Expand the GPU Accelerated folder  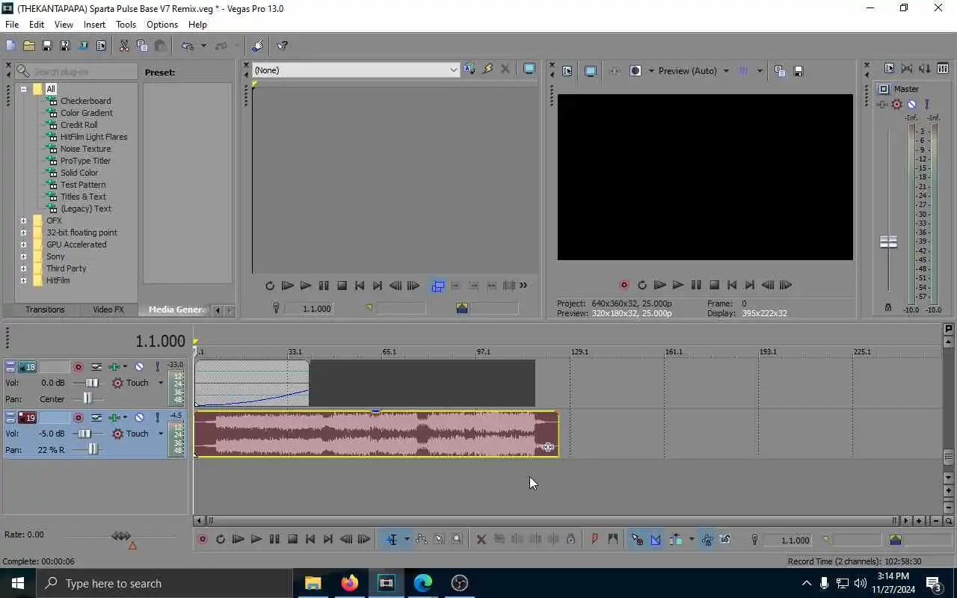[23, 244]
